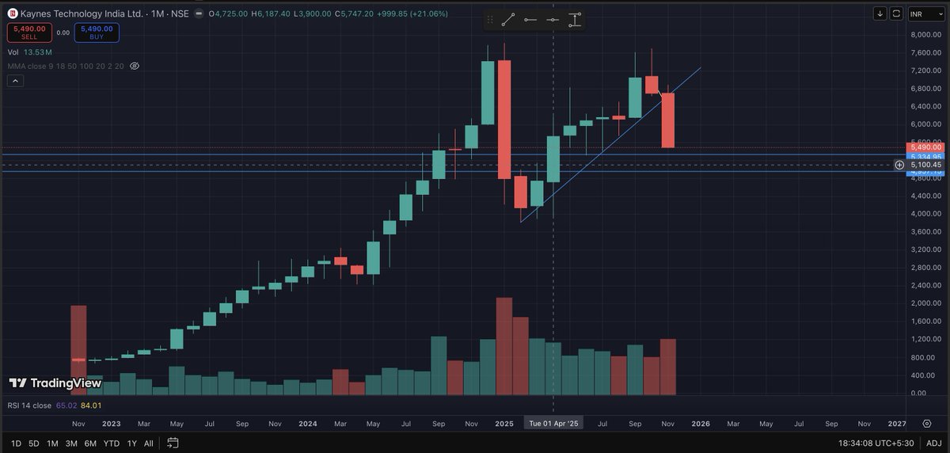This screenshot has width=950, height=453.
Task: Open time axis settings gear icon
Action: click(926, 424)
